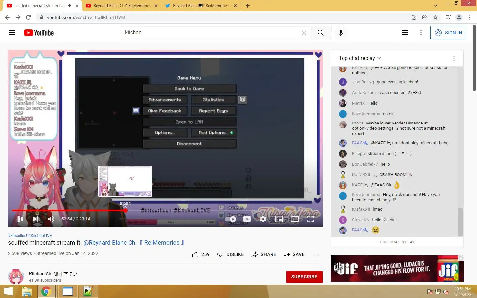Screen dimensions: 477x298
Task: Go back in browser history
Action: click(7, 17)
